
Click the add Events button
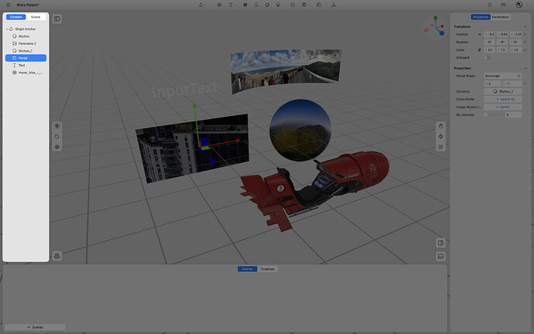(x=34, y=327)
